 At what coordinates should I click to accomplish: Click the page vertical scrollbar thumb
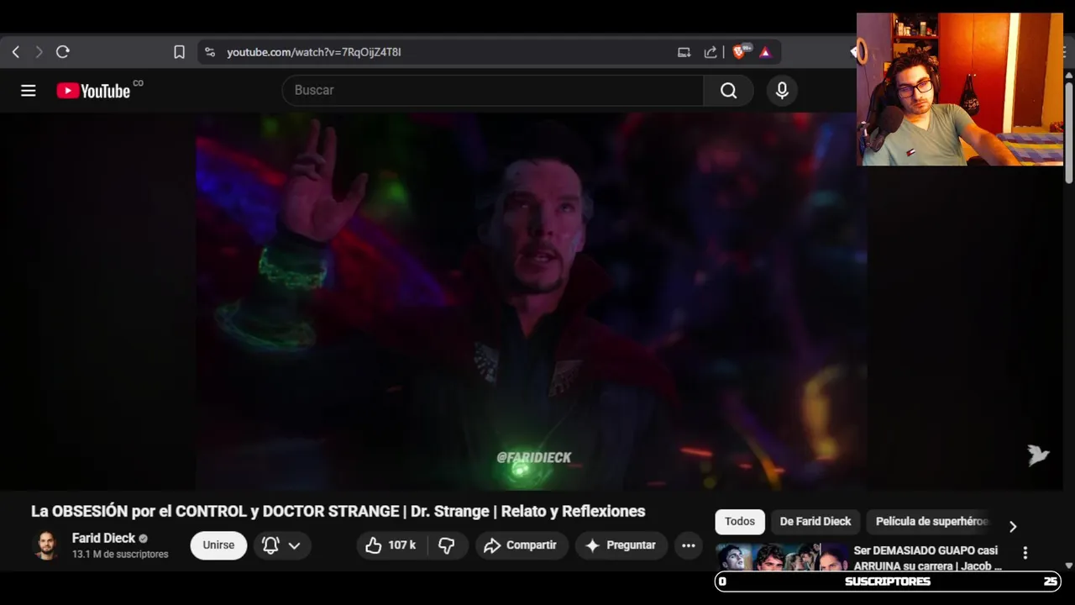1069,133
